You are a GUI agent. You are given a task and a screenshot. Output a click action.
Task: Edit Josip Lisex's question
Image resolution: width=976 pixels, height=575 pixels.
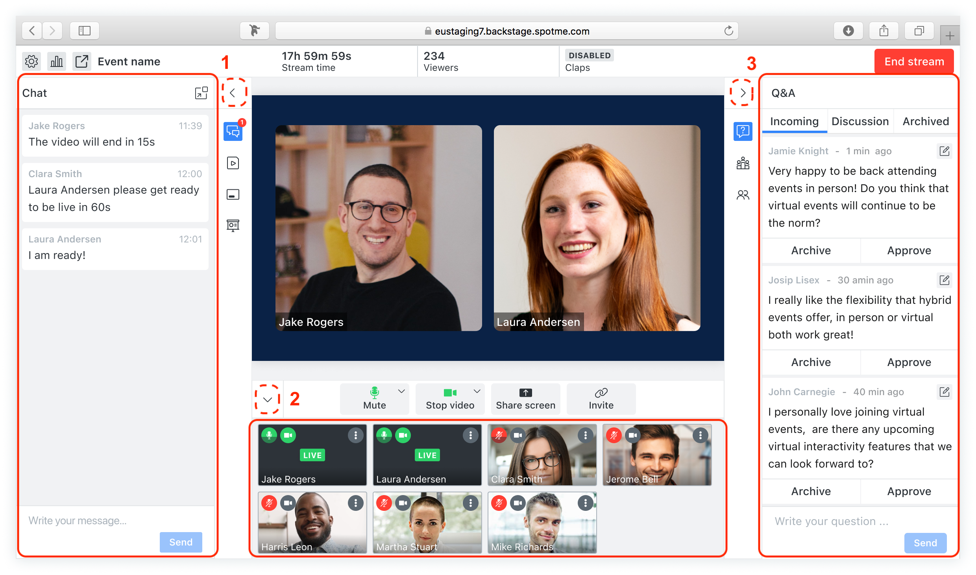coord(945,280)
